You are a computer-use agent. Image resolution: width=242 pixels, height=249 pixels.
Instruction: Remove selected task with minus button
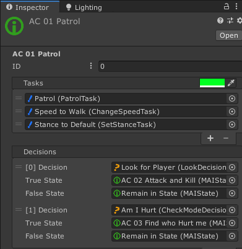click(x=226, y=138)
